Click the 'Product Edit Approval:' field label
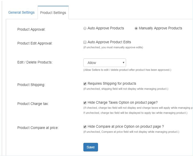193x156 pixels. click(x=35, y=43)
